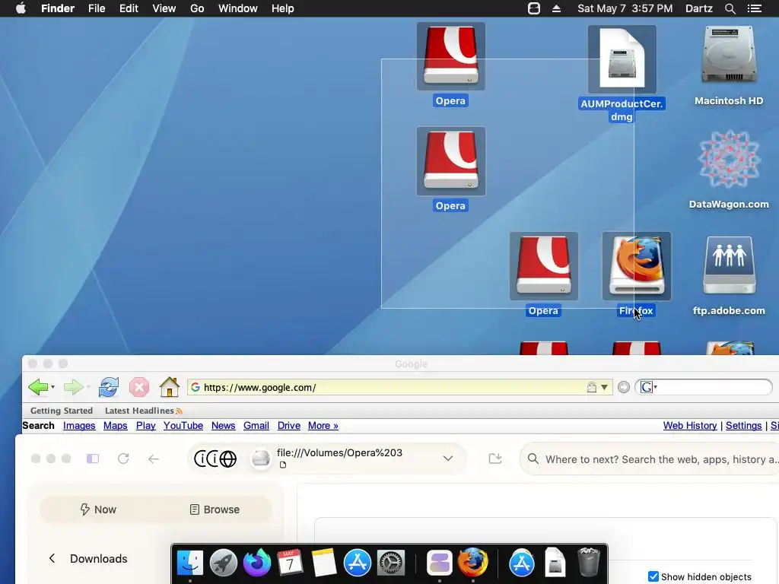Open Calendar in the Dock
Viewport: 779px width, 584px height.
click(290, 563)
